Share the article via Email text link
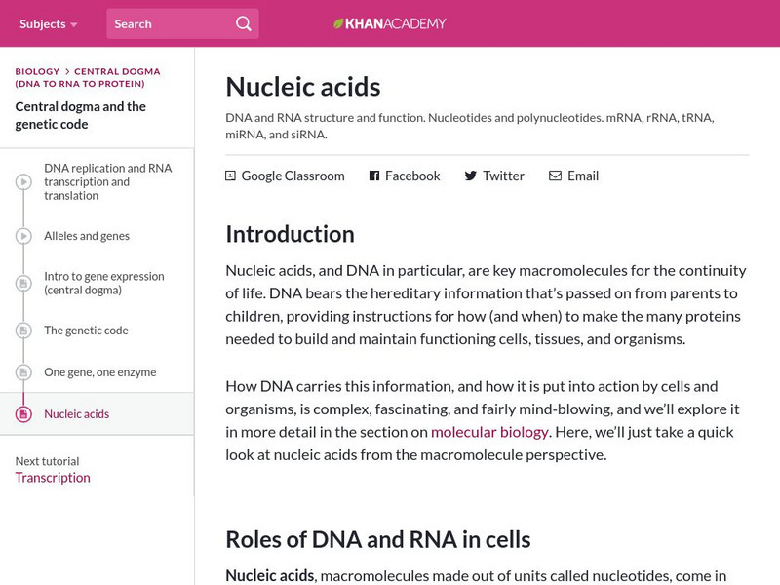 coord(582,176)
